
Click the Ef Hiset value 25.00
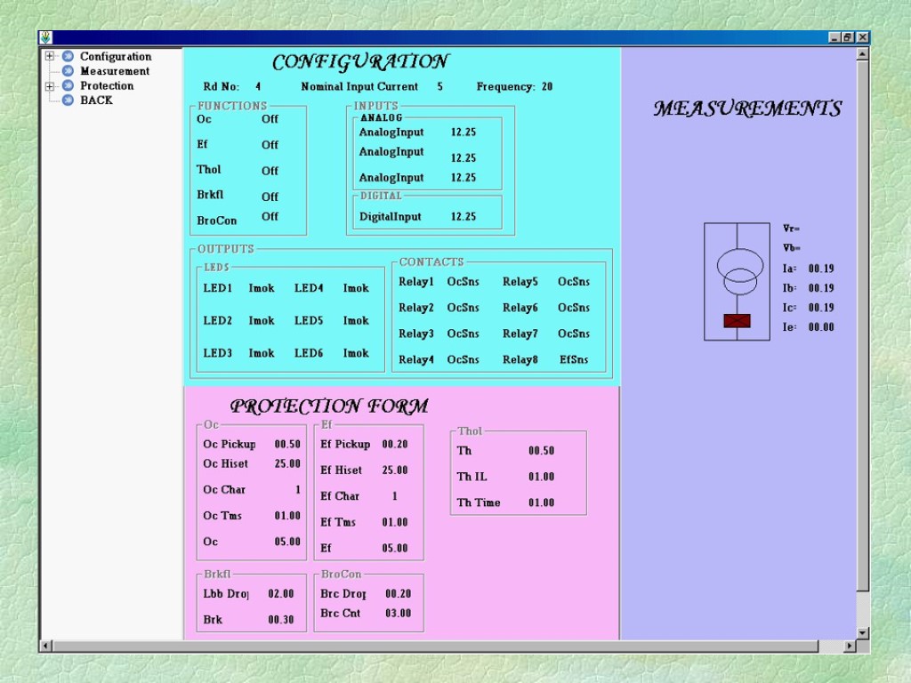394,470
